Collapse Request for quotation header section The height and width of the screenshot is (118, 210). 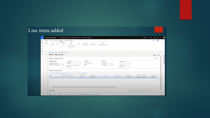[x=159, y=58]
